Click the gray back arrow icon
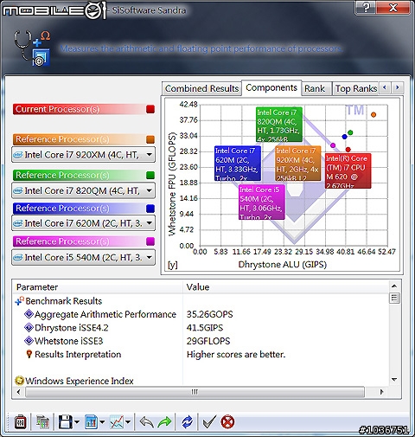This screenshot has height=437, width=415. [147, 422]
